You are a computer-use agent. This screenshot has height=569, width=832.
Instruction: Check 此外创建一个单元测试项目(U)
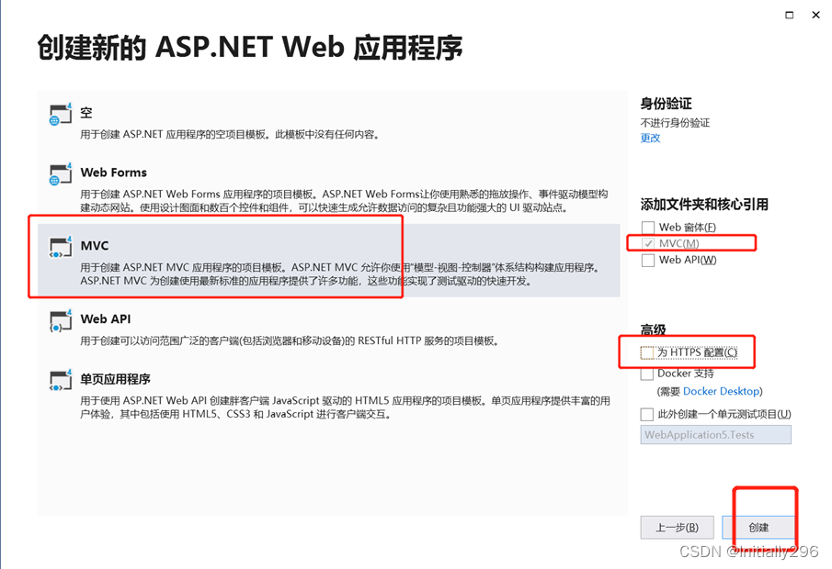(x=647, y=414)
